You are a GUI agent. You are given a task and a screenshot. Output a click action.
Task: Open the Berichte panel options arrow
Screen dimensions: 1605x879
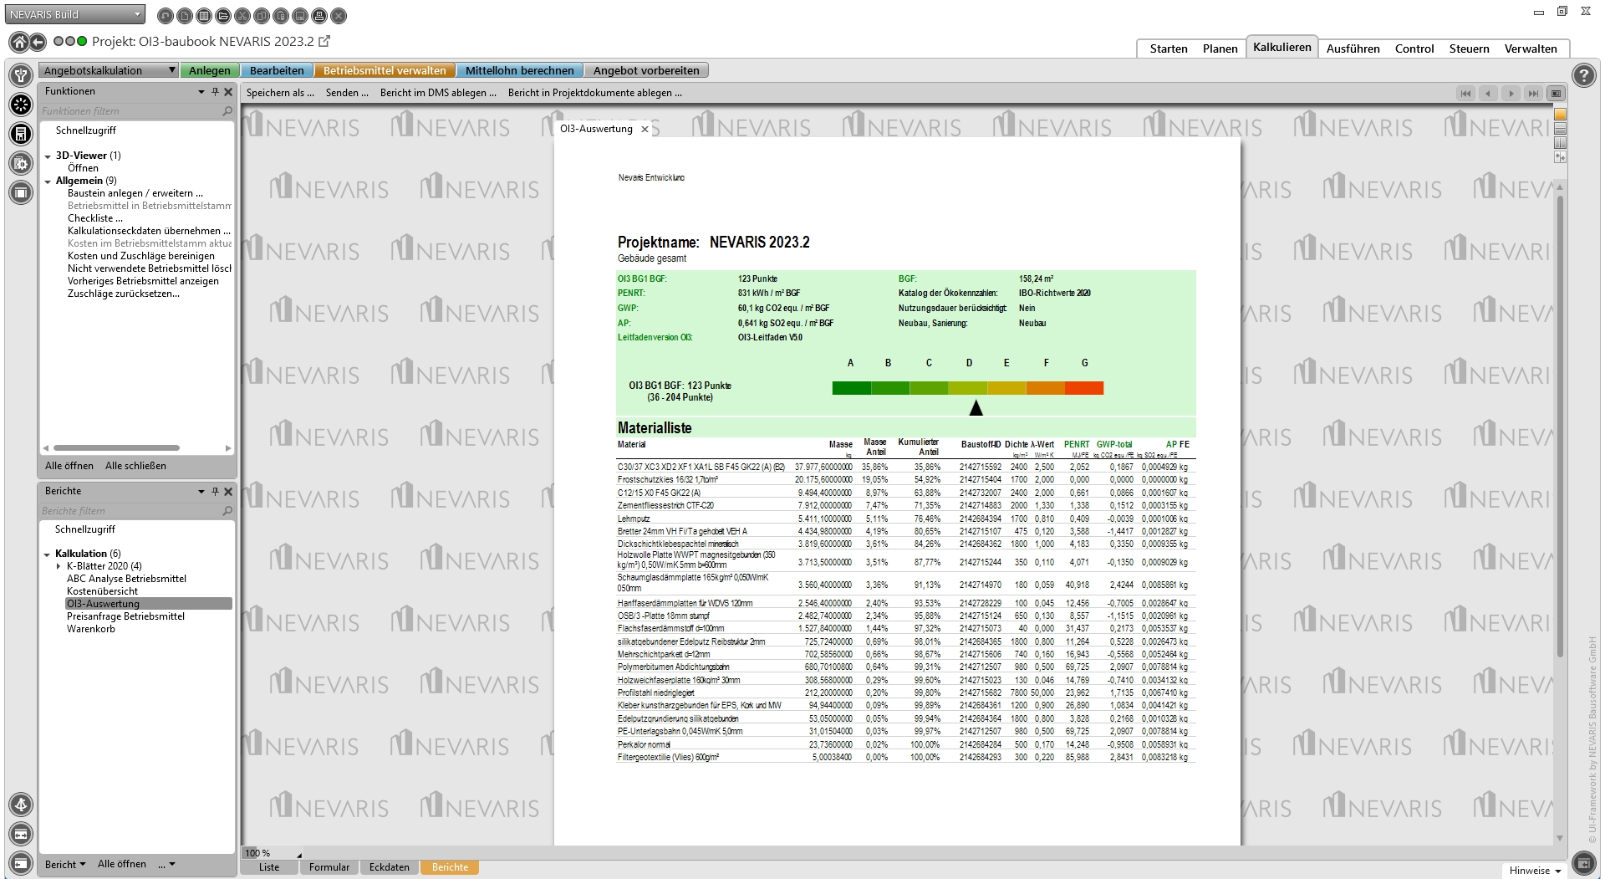tap(201, 492)
